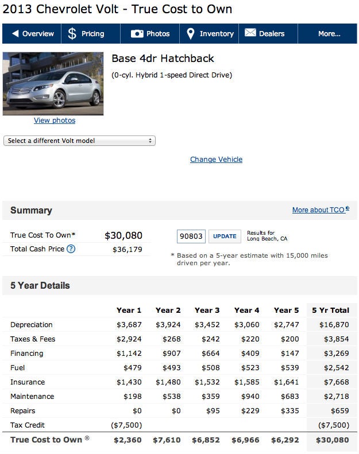Open the Dealers tab
This screenshot has height=454, width=359.
point(268,34)
